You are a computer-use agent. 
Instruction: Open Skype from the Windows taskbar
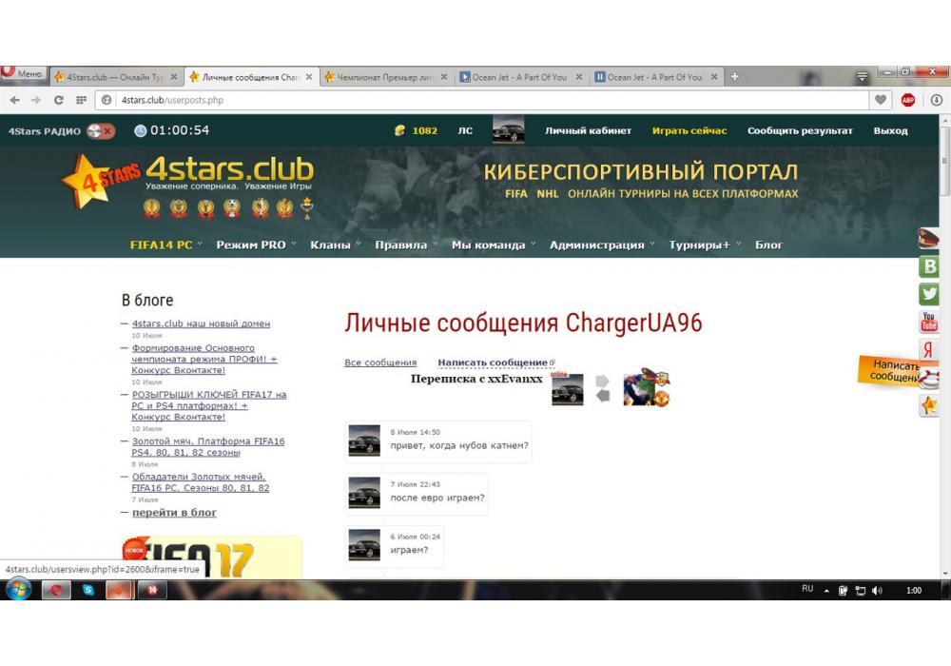[88, 590]
